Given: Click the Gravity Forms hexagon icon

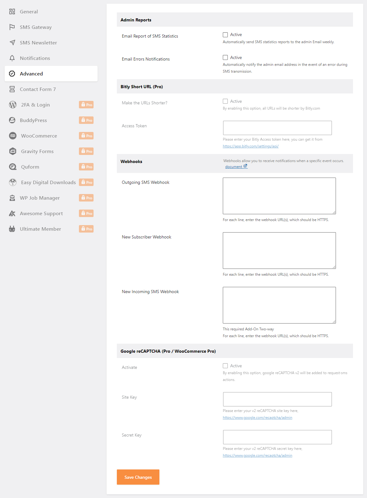Looking at the screenshot, I should [13, 151].
